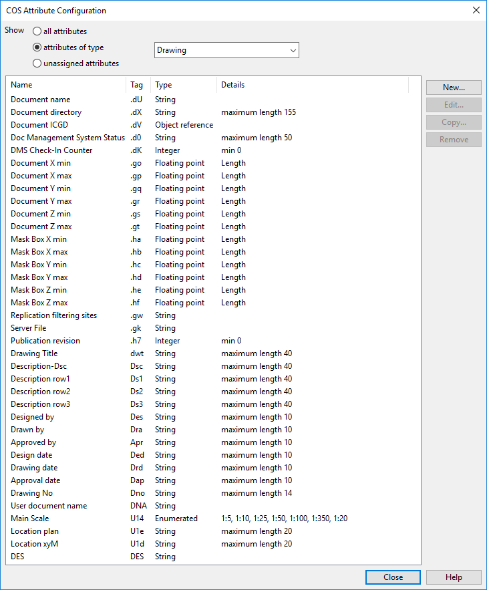Select the 'all attributes' radio button
This screenshot has width=487, height=590.
[x=37, y=31]
